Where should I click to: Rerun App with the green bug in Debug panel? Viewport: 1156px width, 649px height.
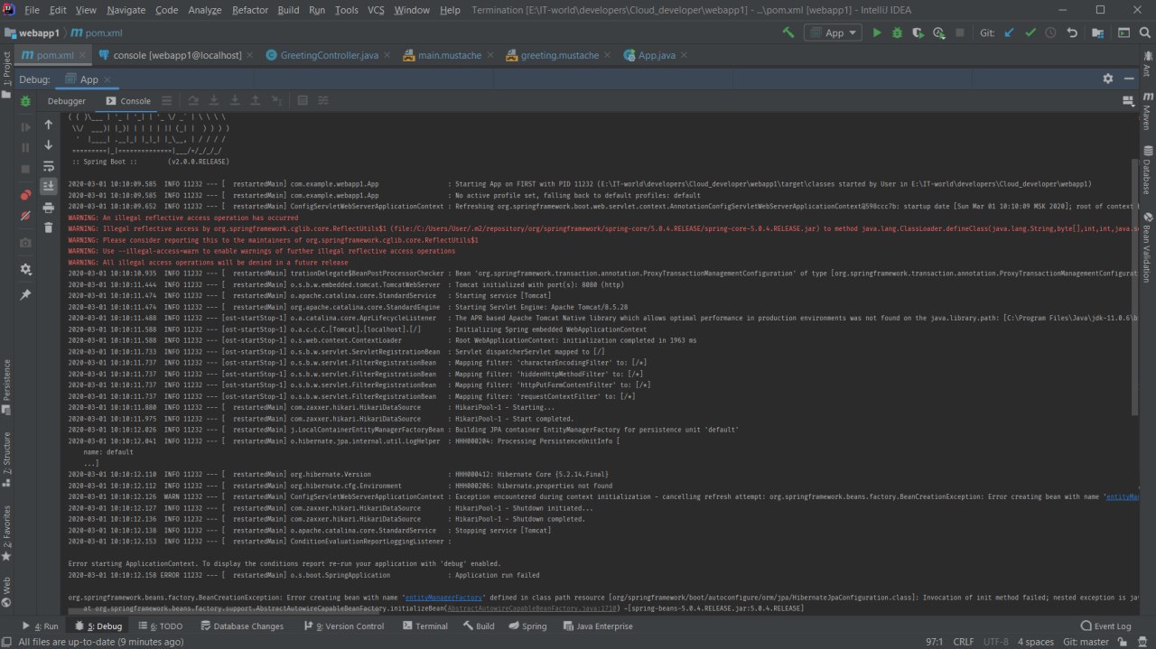[x=25, y=101]
